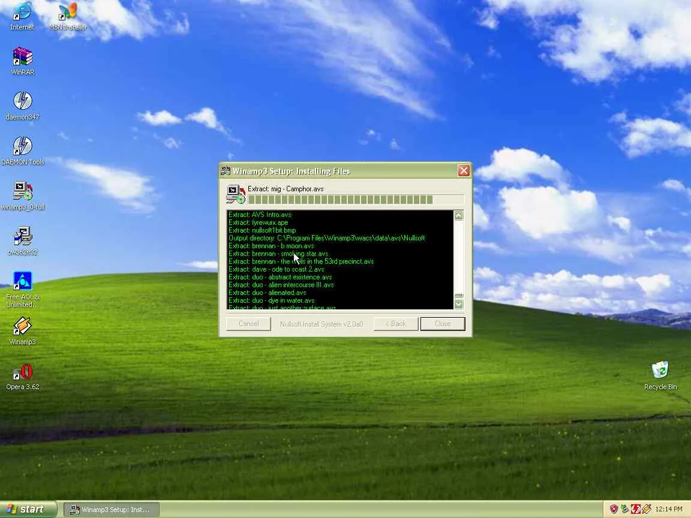Click the log scroll down arrow
Screen dimensions: 691x518
[459, 305]
